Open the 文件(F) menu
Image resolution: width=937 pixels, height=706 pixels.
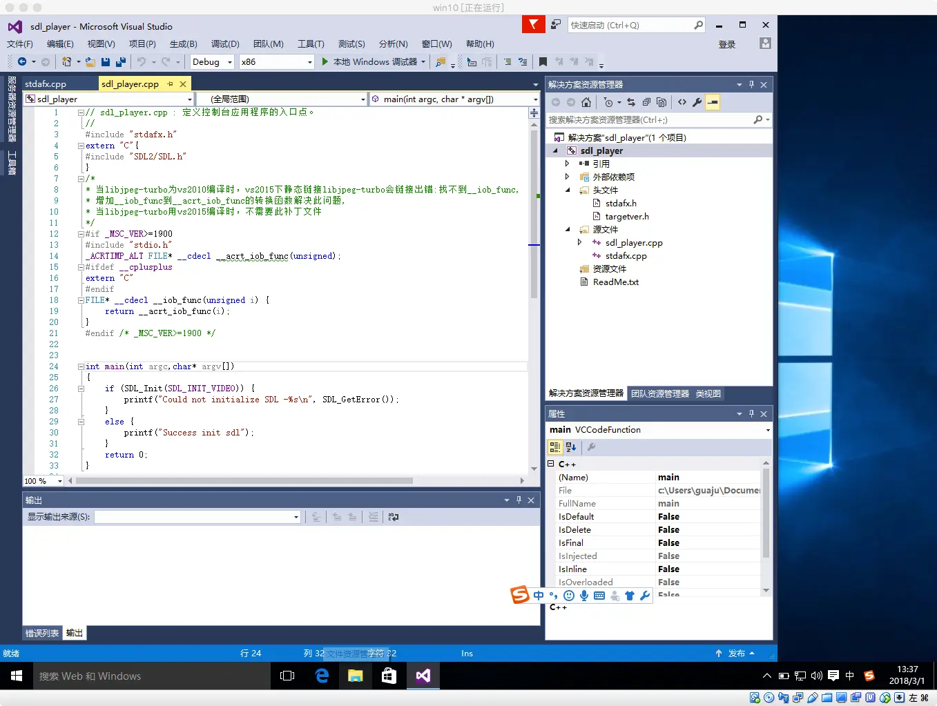click(20, 44)
